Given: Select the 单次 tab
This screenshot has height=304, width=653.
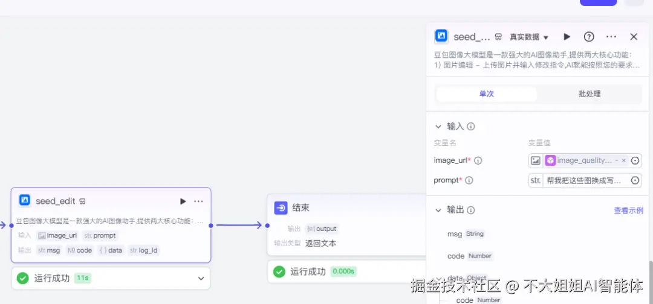Looking at the screenshot, I should [x=486, y=94].
